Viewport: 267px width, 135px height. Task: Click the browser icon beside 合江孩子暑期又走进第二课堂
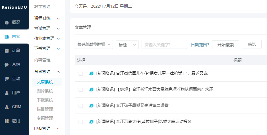tap(91, 106)
